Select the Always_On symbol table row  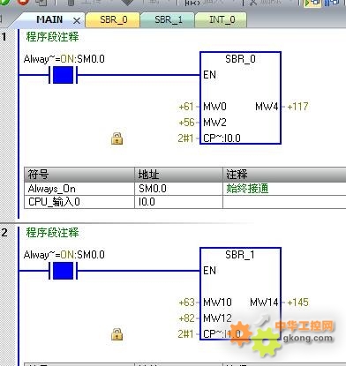185,189
